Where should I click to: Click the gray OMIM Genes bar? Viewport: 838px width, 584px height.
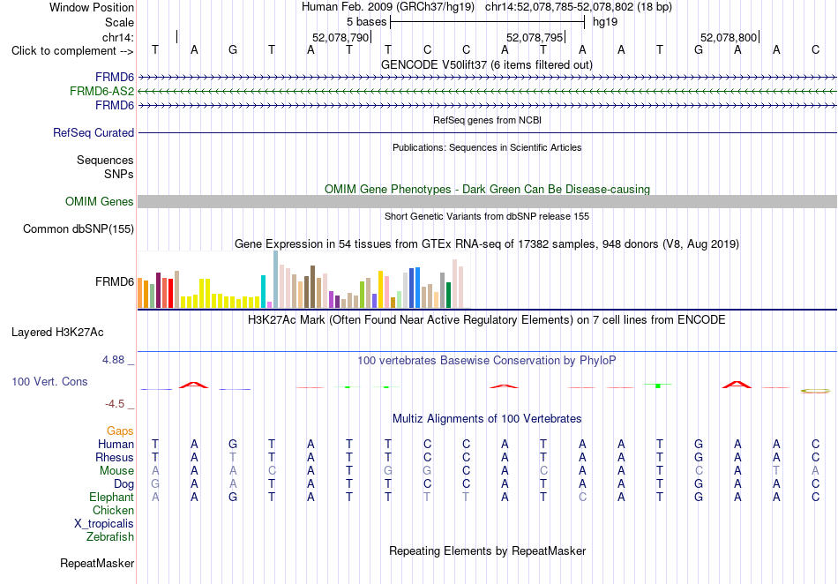click(487, 201)
